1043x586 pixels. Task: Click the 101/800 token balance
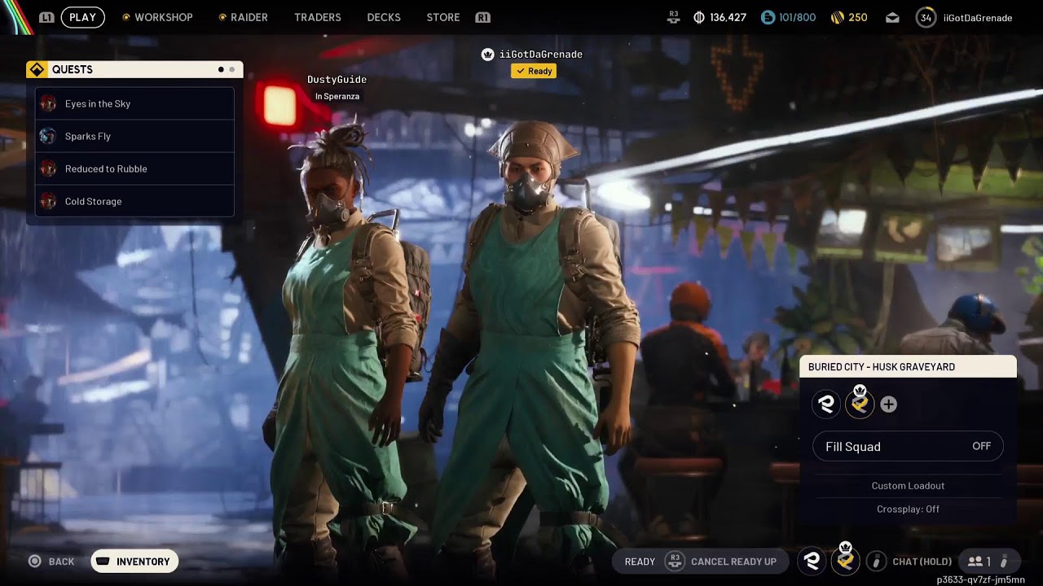[x=798, y=17]
